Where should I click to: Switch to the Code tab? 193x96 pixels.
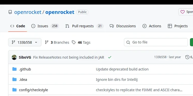(x=18, y=26)
